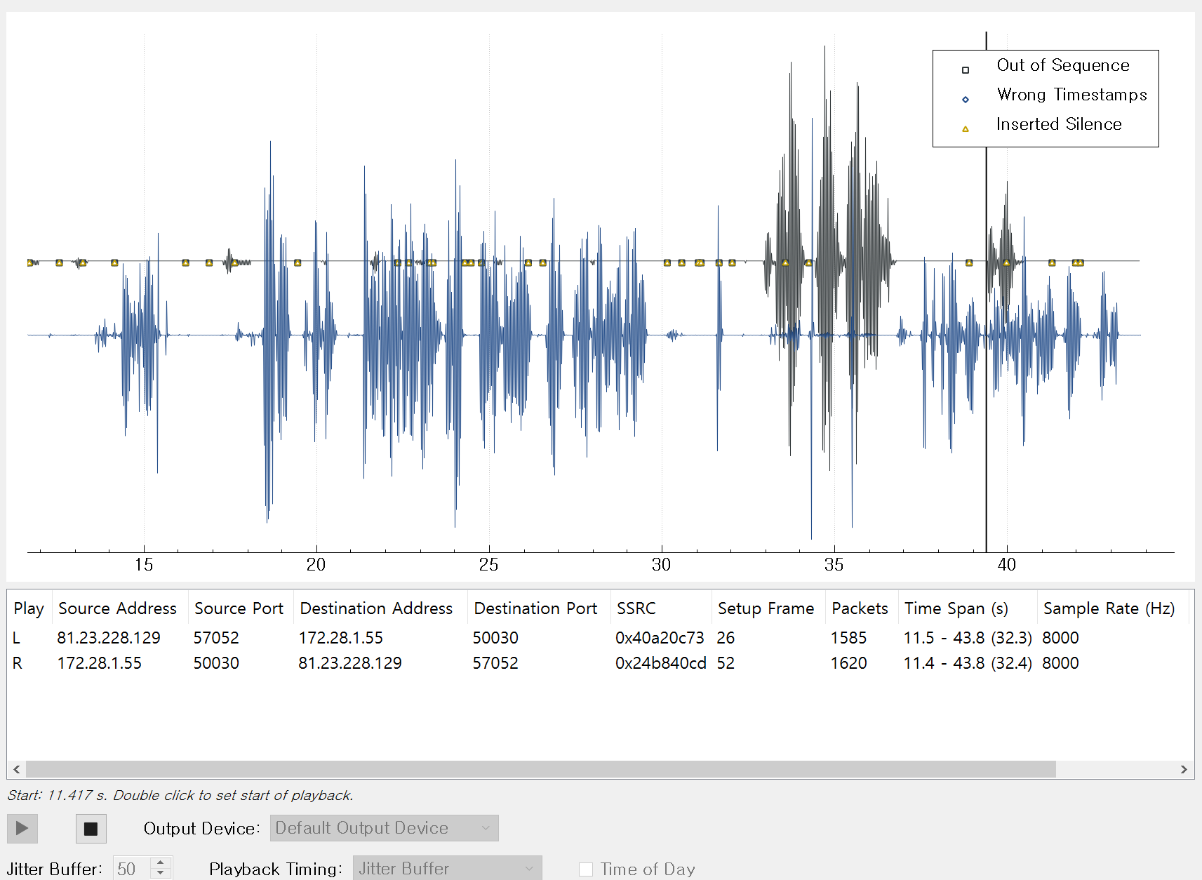Click the Jitter Buffer value field

[131, 868]
